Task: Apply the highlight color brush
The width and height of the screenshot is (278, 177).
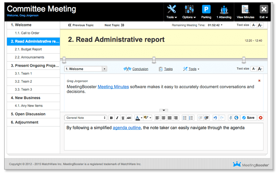Action: pos(146,118)
